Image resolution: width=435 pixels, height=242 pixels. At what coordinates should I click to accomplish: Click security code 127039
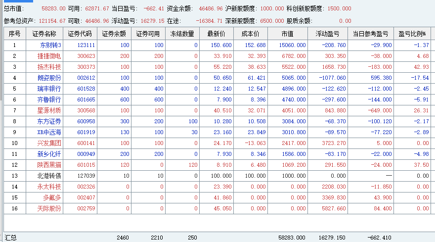86,176
